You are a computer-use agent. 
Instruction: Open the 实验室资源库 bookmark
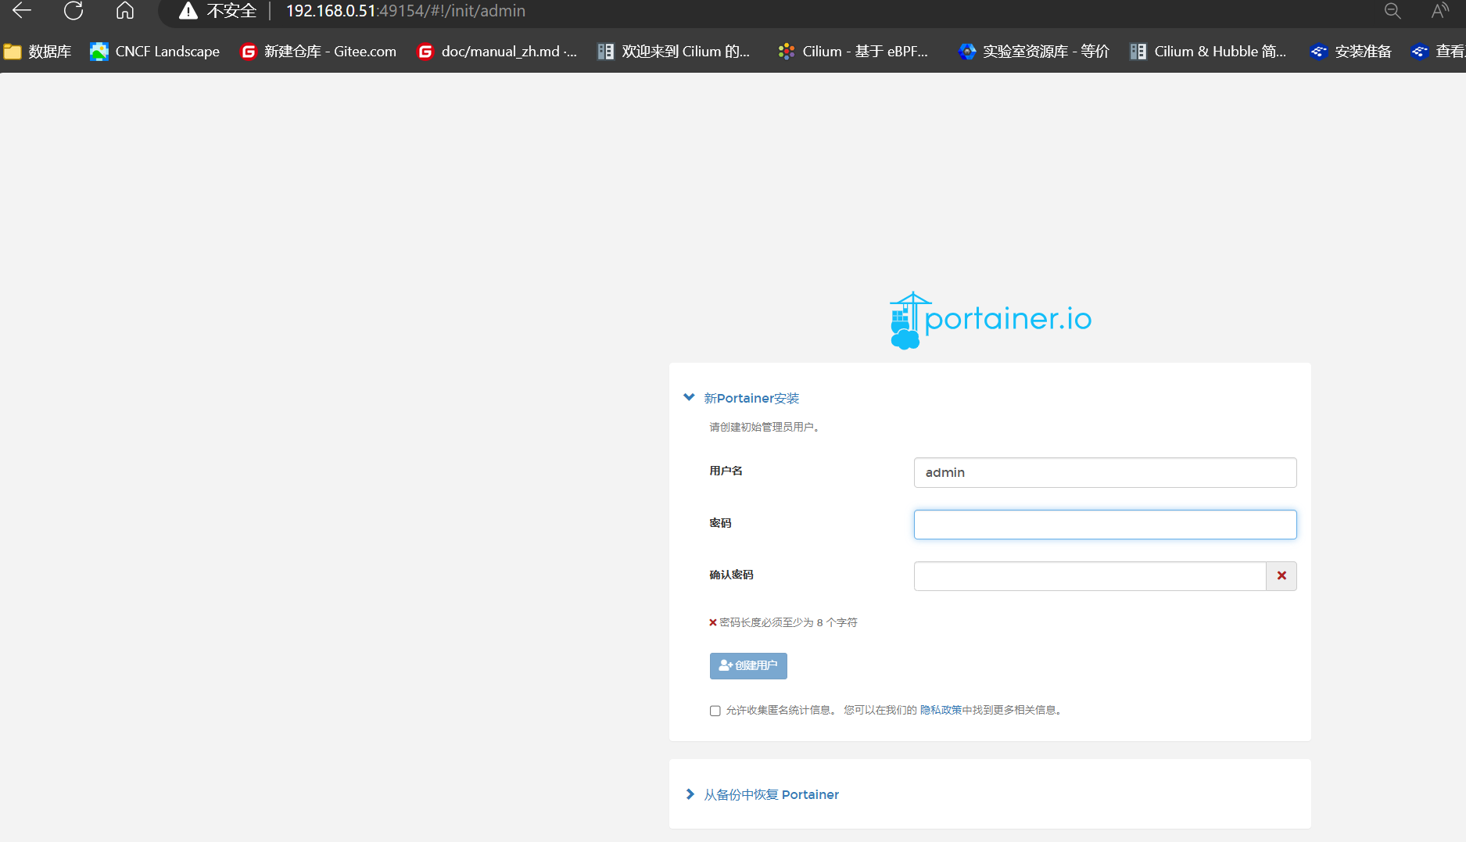click(x=1034, y=52)
